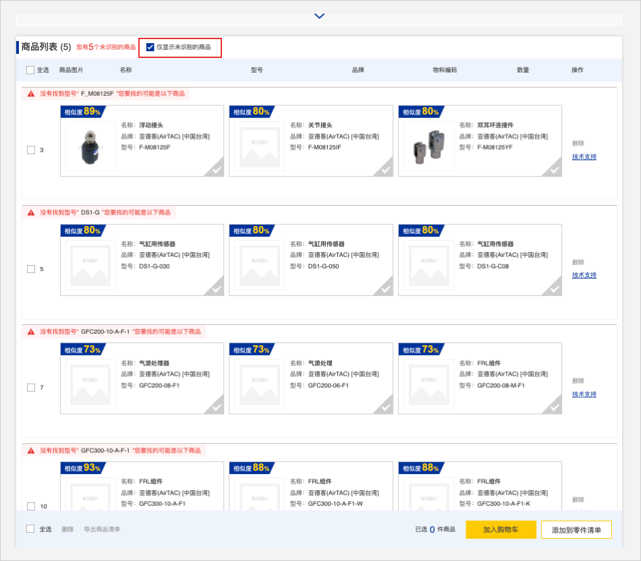This screenshot has height=561, width=641.
Task: Click 导出商品清单 in bottom bar
Action: point(102,529)
